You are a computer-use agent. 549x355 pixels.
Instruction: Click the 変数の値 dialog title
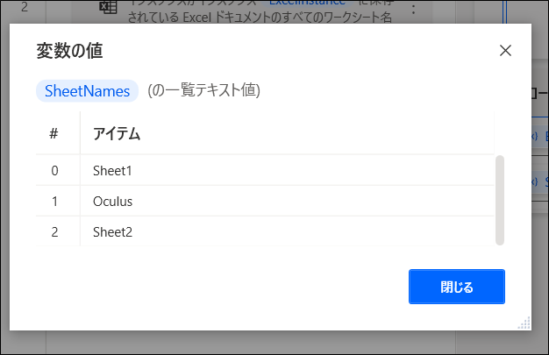pyautogui.click(x=69, y=51)
